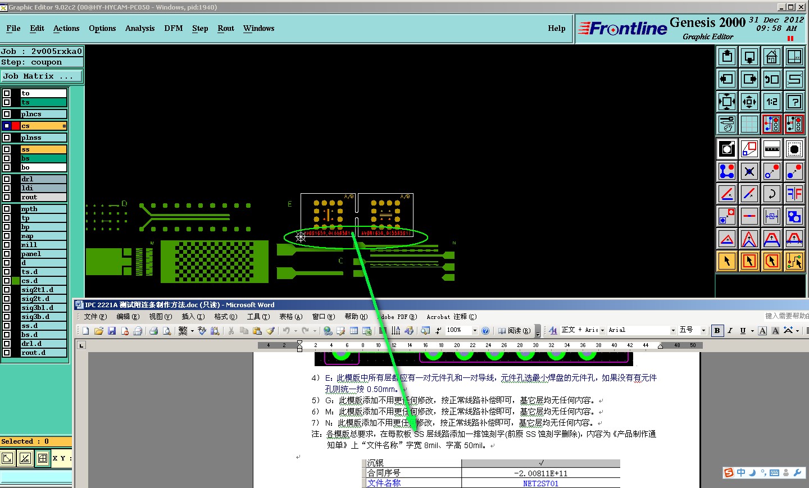Image resolution: width=809 pixels, height=488 pixels.
Task: Click the pan left view icon
Action: pyautogui.click(x=727, y=79)
